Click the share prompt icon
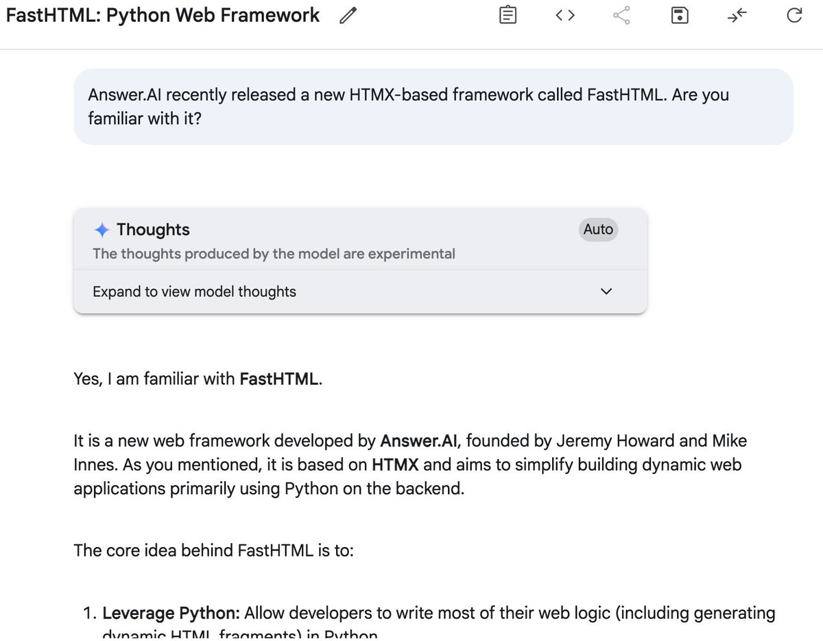This screenshot has width=823, height=641. tap(621, 16)
